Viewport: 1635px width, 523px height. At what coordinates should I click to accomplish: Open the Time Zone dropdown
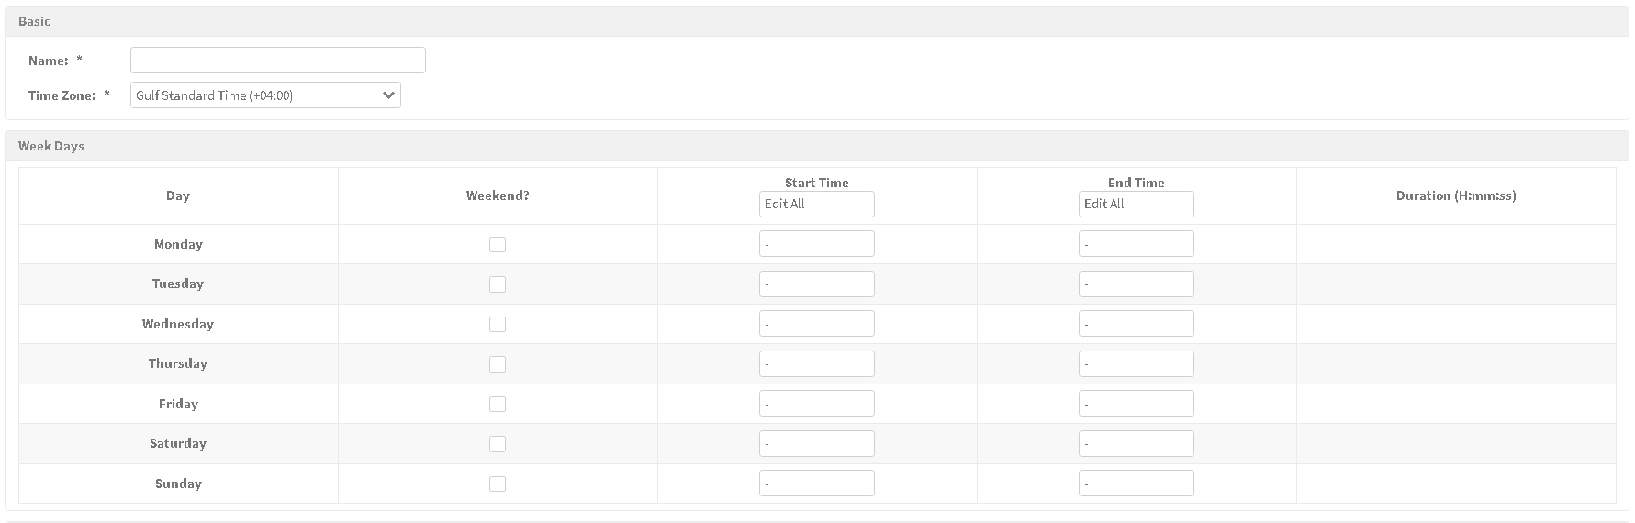coord(265,95)
